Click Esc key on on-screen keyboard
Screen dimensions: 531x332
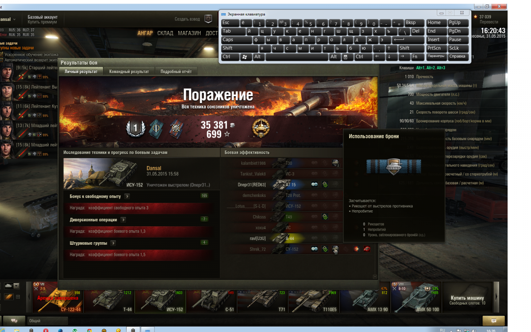tap(230, 23)
